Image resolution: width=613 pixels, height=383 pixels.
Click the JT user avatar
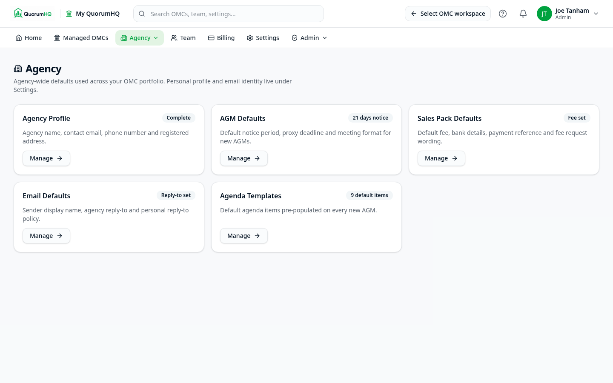pyautogui.click(x=544, y=14)
